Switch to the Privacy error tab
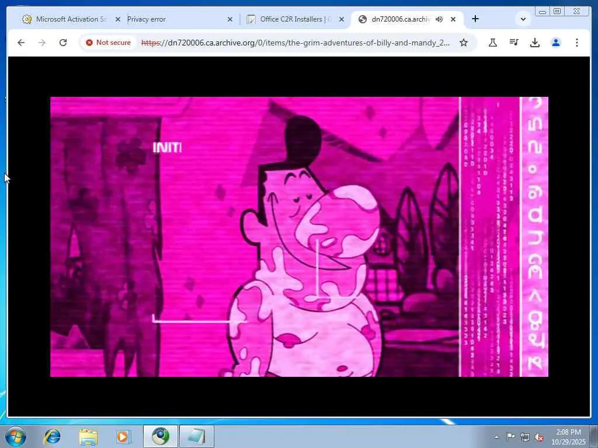Screen dimensions: 598x448 point(179,19)
